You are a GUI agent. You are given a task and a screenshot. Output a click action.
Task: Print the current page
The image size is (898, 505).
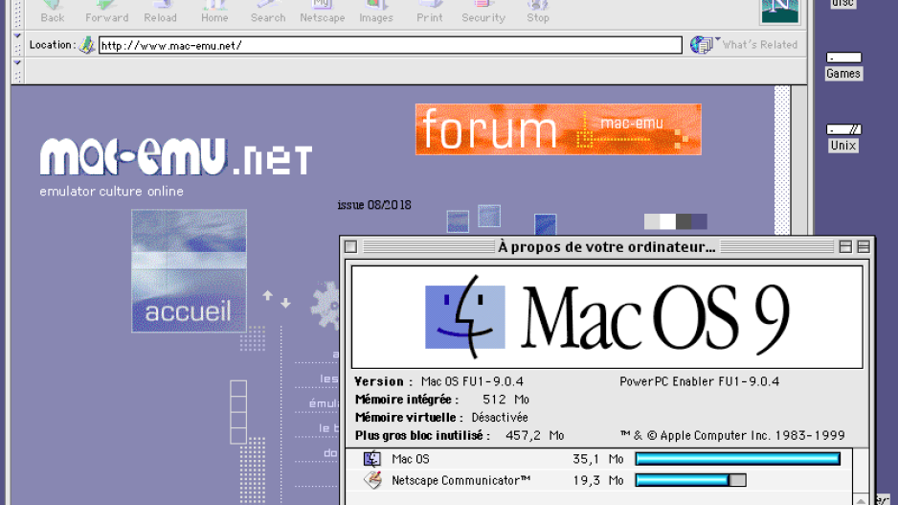tap(430, 11)
